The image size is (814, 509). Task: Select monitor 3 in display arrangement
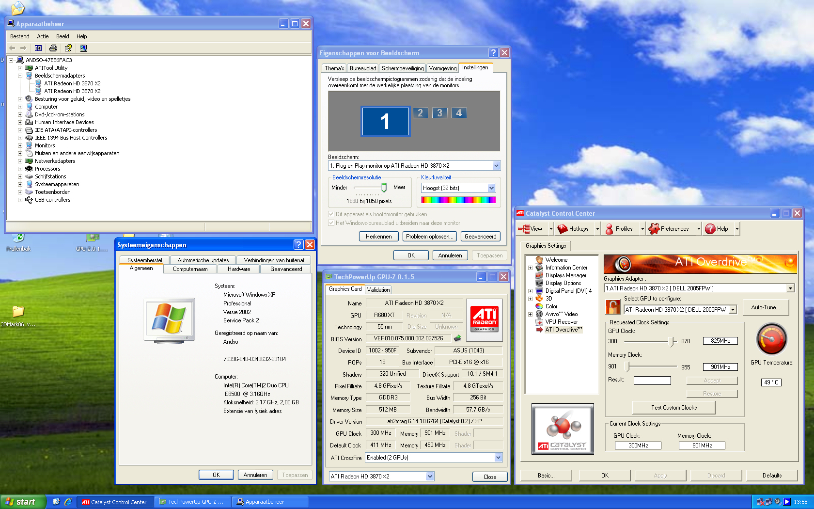click(x=439, y=113)
